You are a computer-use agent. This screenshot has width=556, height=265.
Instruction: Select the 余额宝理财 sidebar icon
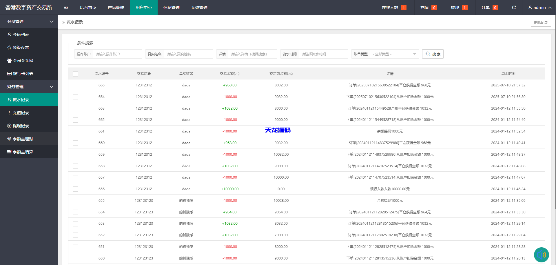[9, 139]
